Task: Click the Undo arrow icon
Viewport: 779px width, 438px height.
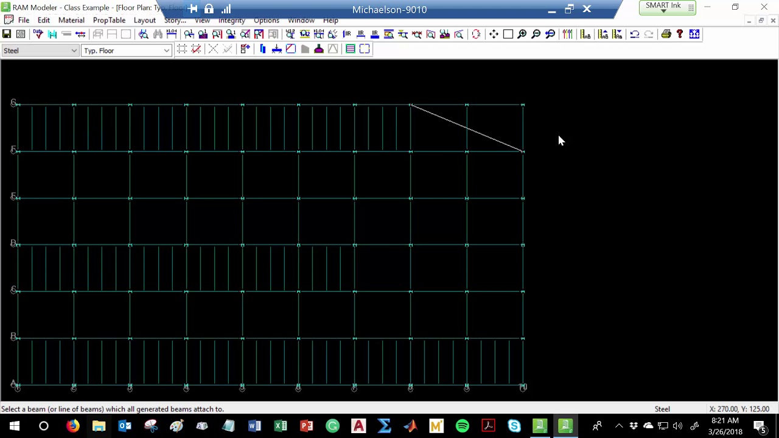Action: 635,34
